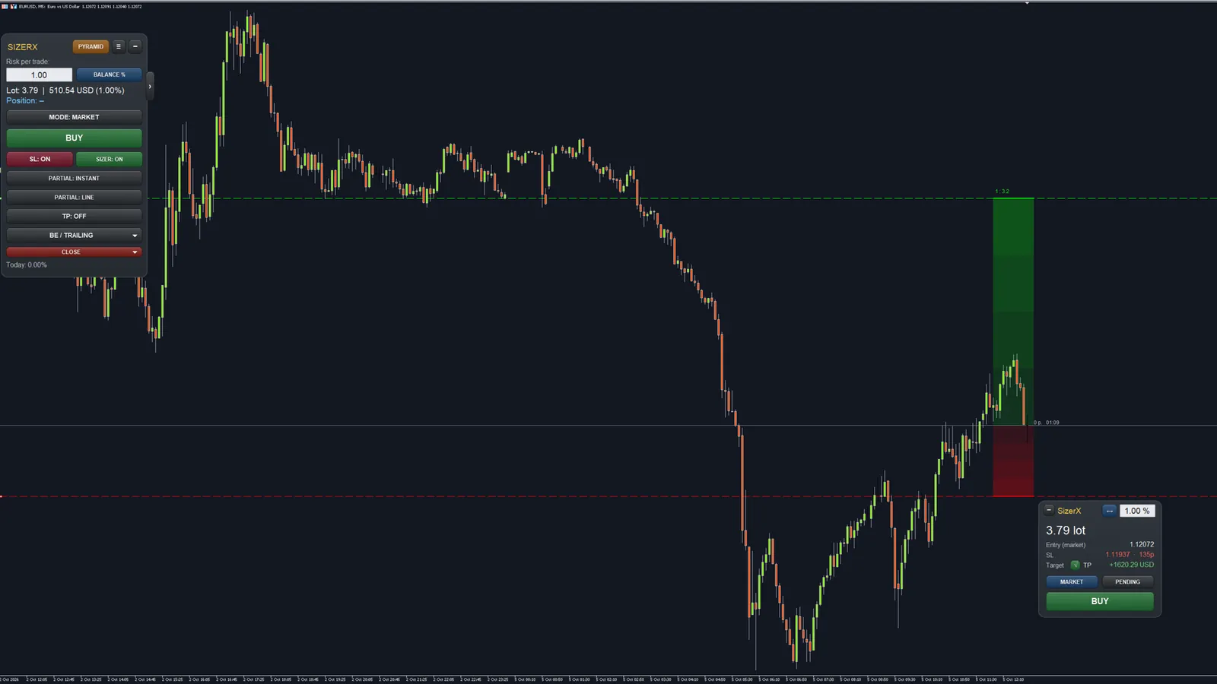Click the PARTIAL: INSTANT button

pyautogui.click(x=74, y=178)
